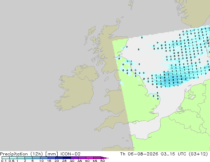The width and height of the screenshot is (210, 162).
Task: Click the legend label "20"
Action: tap(57, 161)
